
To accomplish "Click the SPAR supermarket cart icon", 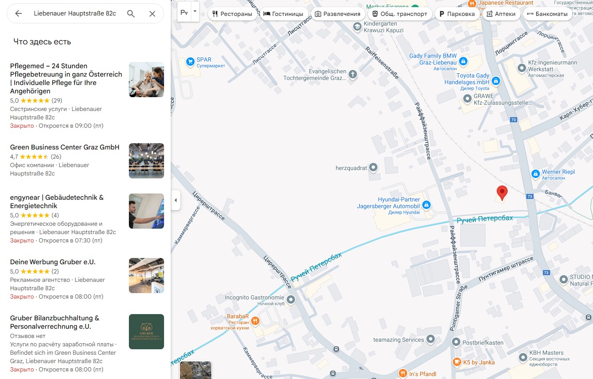I will (190, 62).
